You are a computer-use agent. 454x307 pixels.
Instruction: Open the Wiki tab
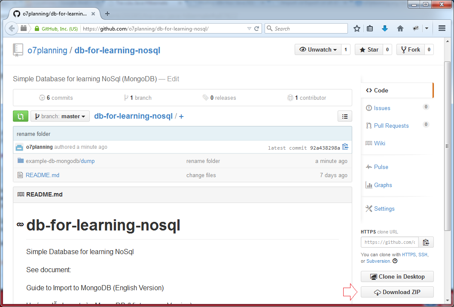click(x=379, y=143)
